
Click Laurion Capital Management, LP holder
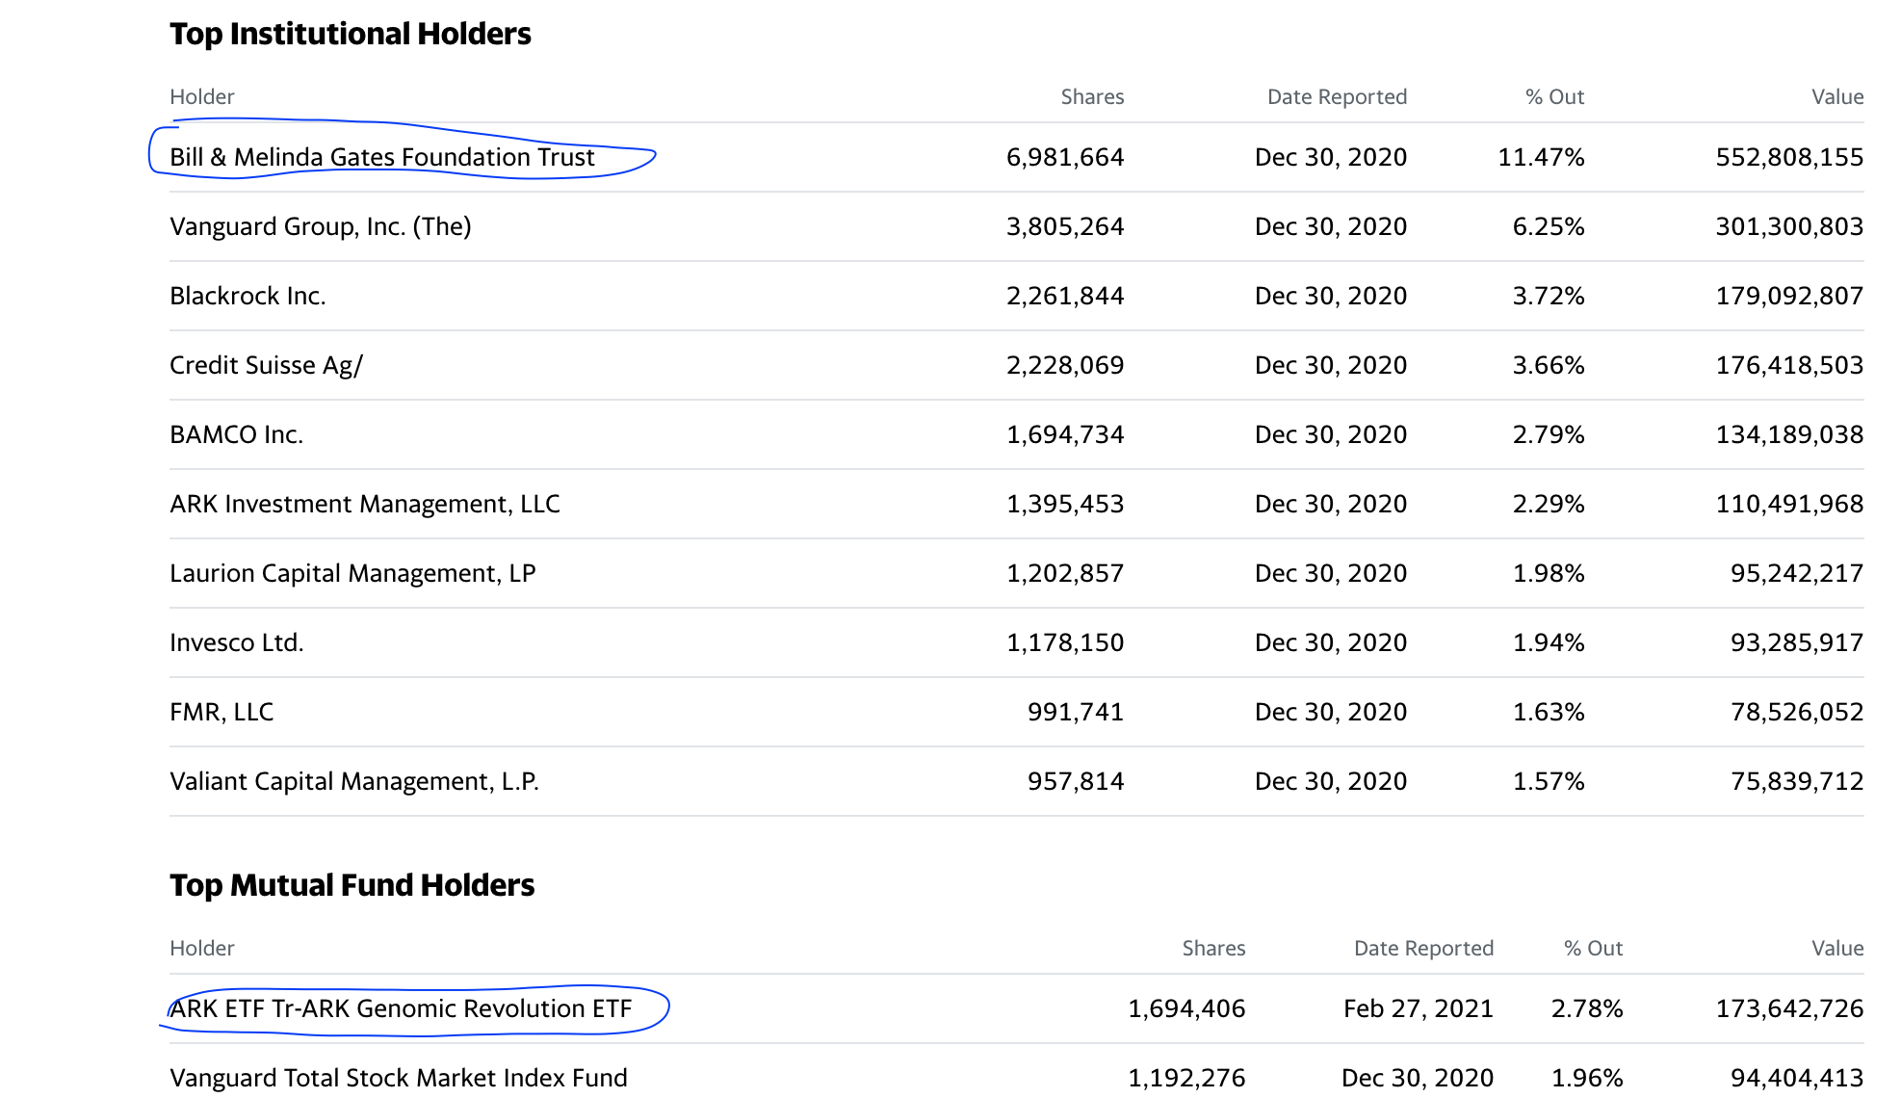click(x=352, y=573)
